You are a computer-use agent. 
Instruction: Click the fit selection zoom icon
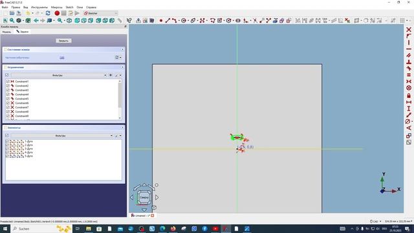point(12,20)
